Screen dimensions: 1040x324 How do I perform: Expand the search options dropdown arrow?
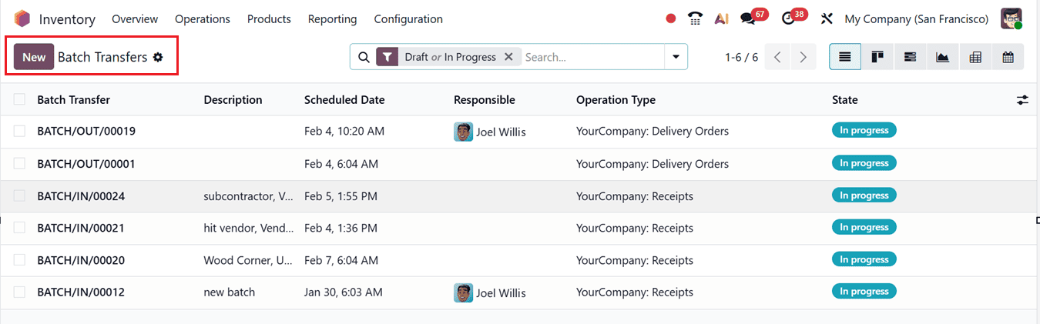tap(676, 57)
